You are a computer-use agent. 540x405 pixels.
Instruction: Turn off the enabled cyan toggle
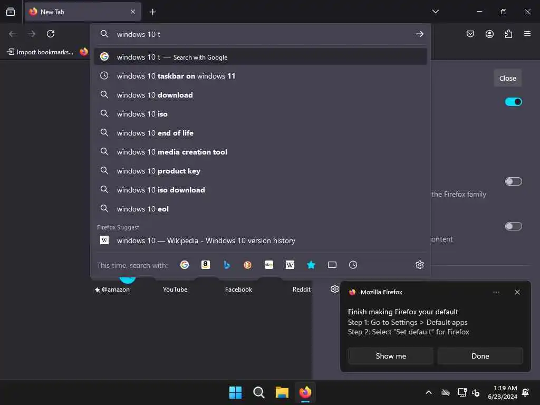[514, 102]
